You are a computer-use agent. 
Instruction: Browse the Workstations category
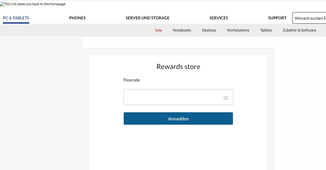click(238, 30)
